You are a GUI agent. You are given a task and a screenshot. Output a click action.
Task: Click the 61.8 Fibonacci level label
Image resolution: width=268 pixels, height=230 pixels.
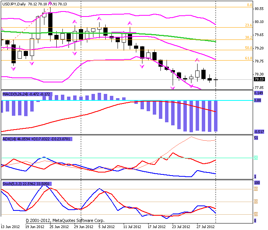(x=248, y=58)
